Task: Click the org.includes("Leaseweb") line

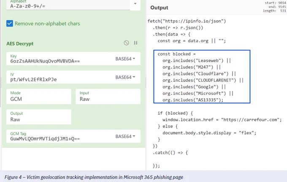Action: point(197,61)
